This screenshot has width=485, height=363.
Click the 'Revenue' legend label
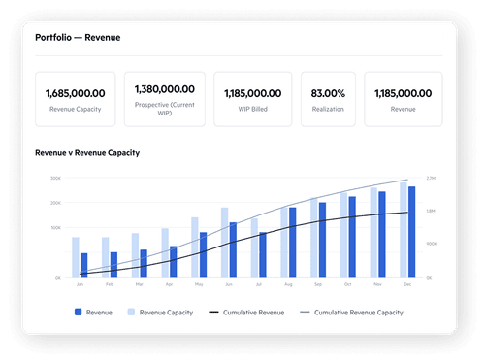(99, 313)
